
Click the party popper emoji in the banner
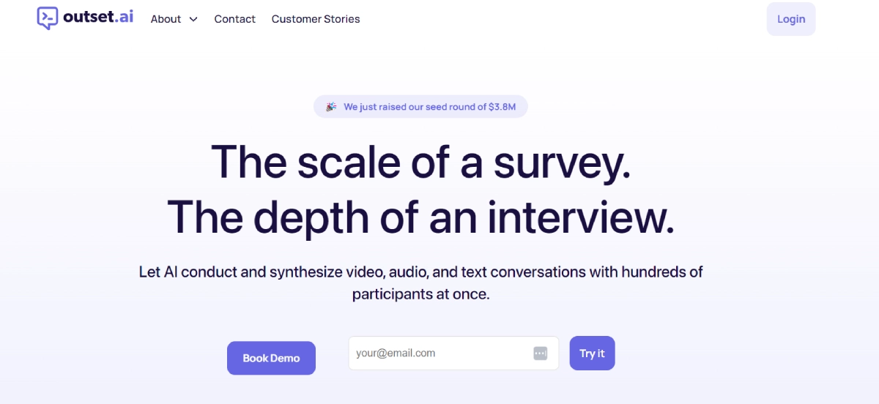(331, 107)
